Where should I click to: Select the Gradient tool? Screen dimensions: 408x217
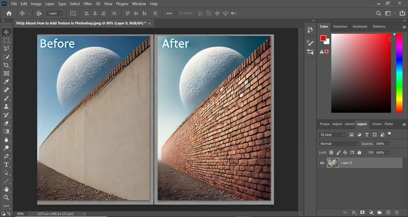point(6,132)
